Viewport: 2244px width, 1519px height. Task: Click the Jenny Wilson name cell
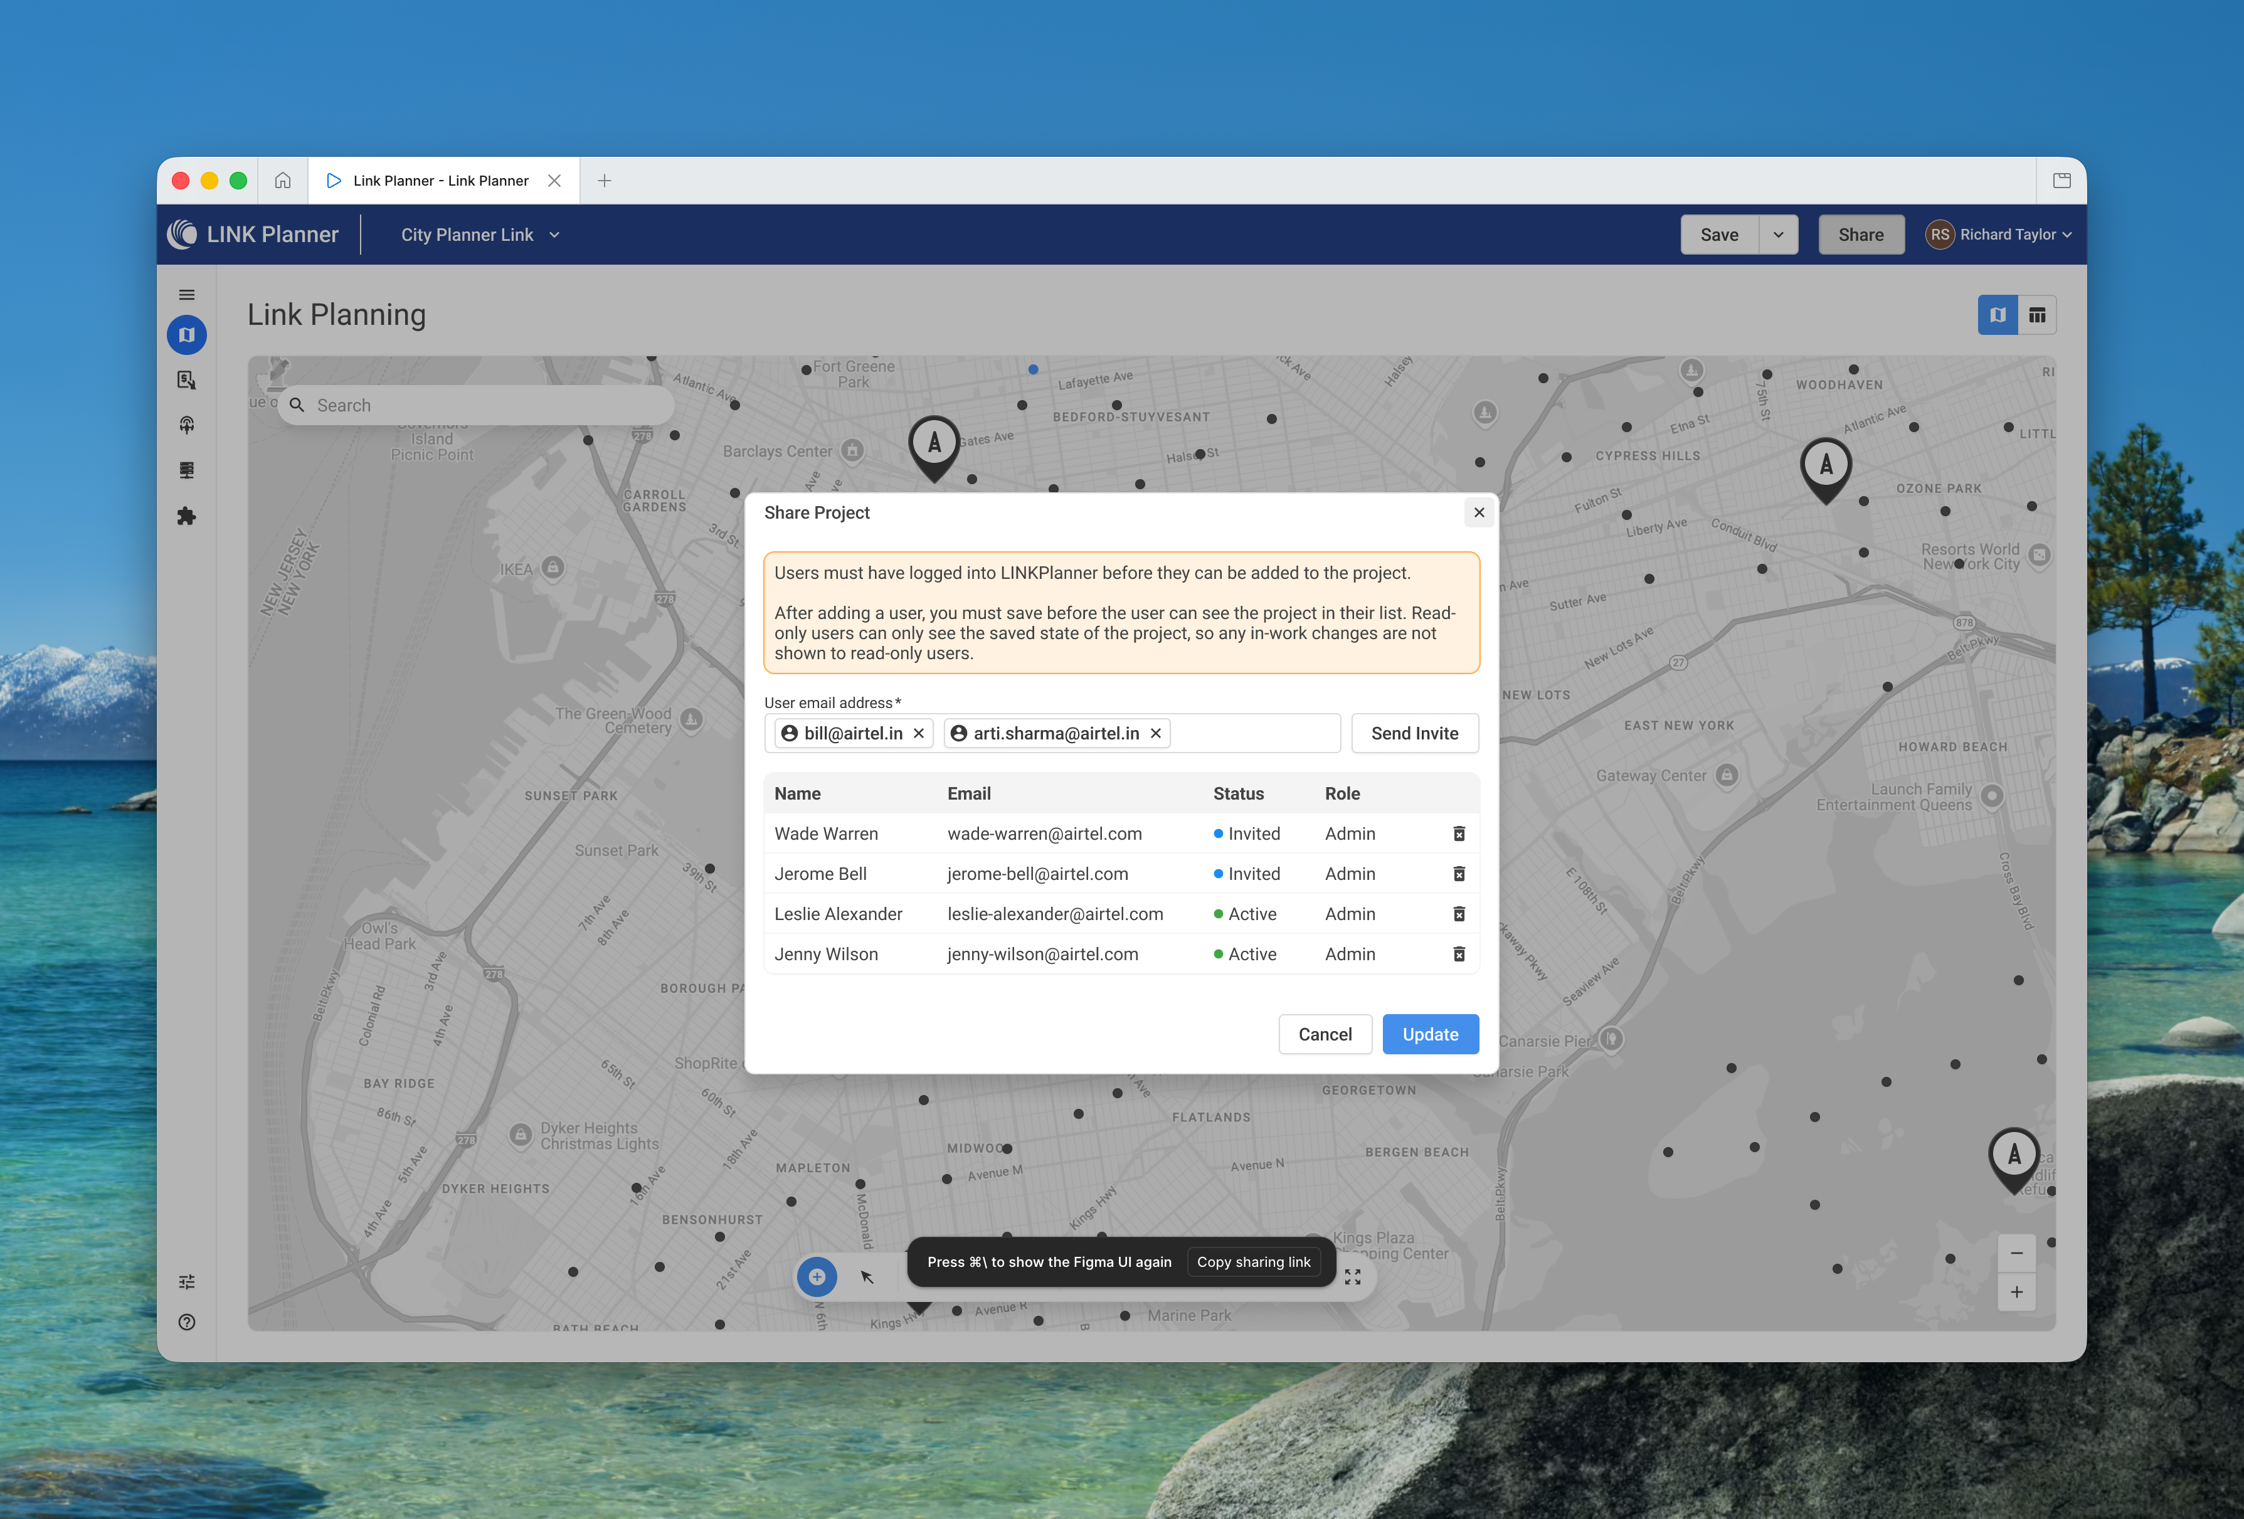825,954
